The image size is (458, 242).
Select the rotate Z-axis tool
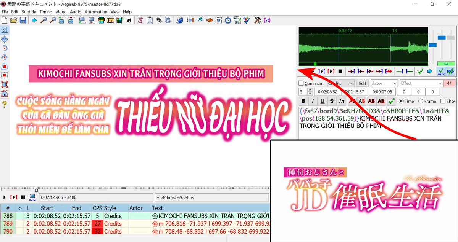coord(5,48)
